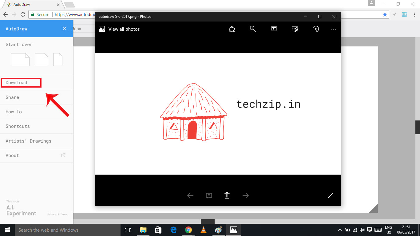The width and height of the screenshot is (420, 236).
Task: Open the Store from the taskbar
Action: click(x=158, y=230)
